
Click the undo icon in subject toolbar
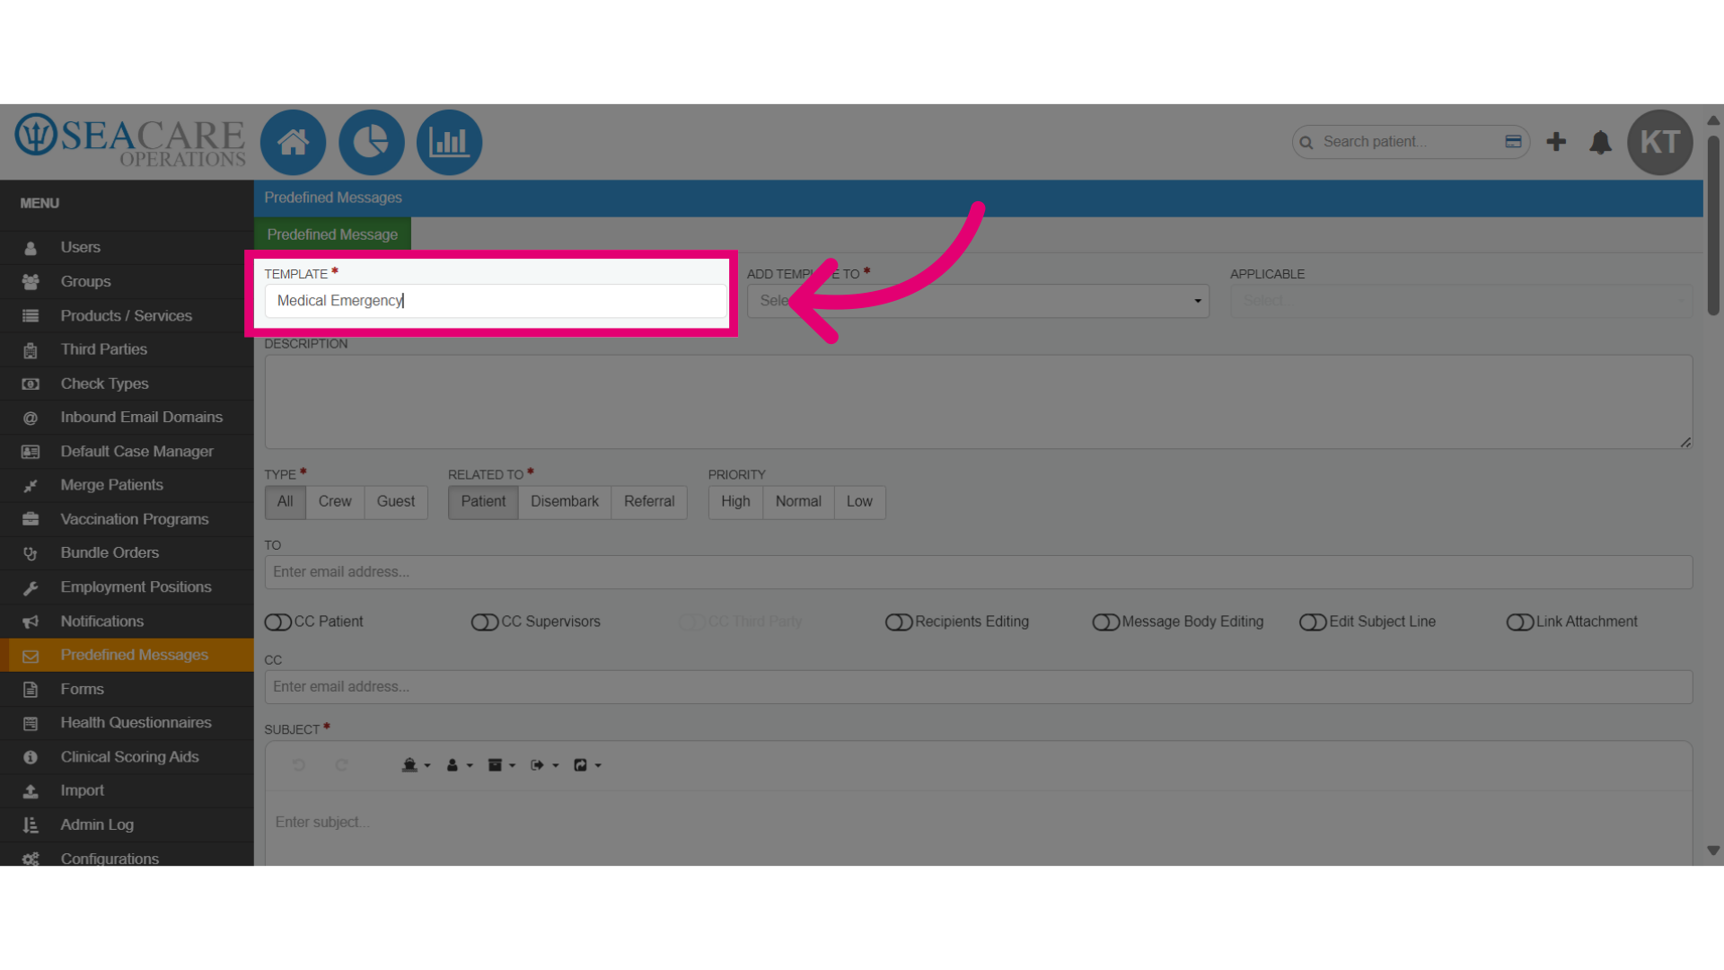(x=298, y=765)
